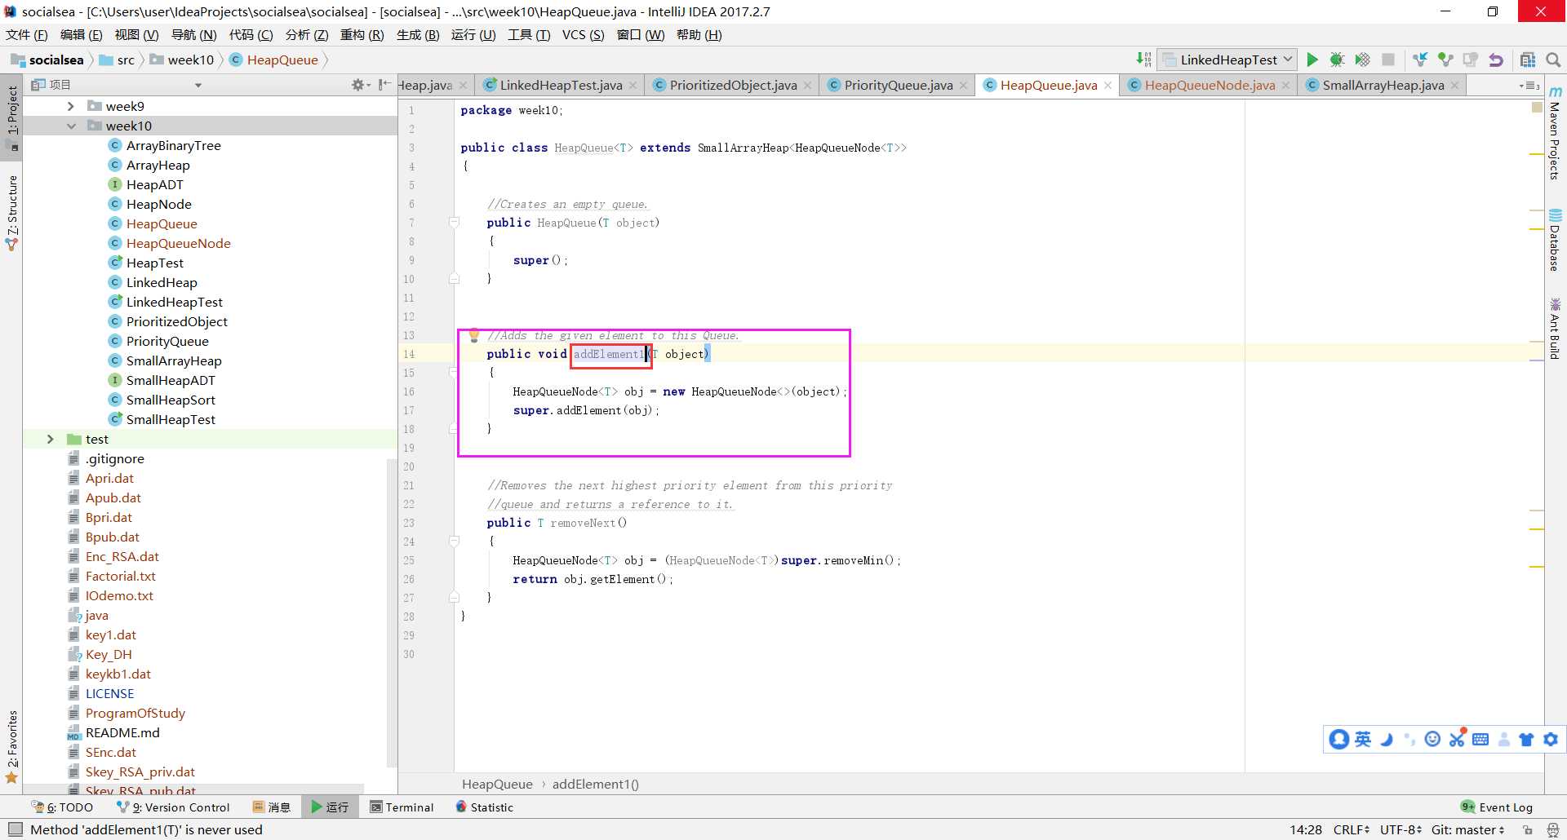Open the Maven Projects side panel
This screenshot has width=1567, height=840.
1555,133
